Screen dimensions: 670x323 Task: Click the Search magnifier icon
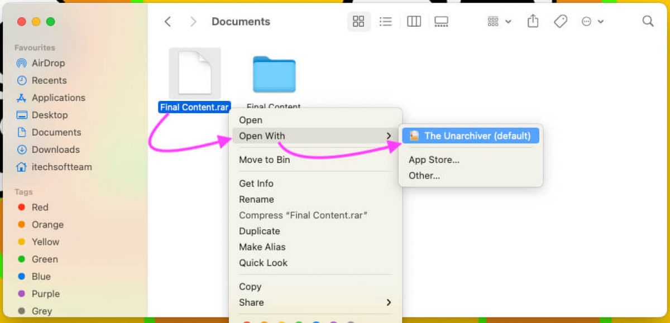point(648,21)
